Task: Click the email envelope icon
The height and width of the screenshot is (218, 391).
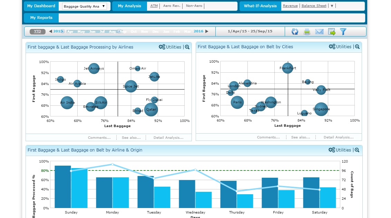Action: [x=319, y=32]
